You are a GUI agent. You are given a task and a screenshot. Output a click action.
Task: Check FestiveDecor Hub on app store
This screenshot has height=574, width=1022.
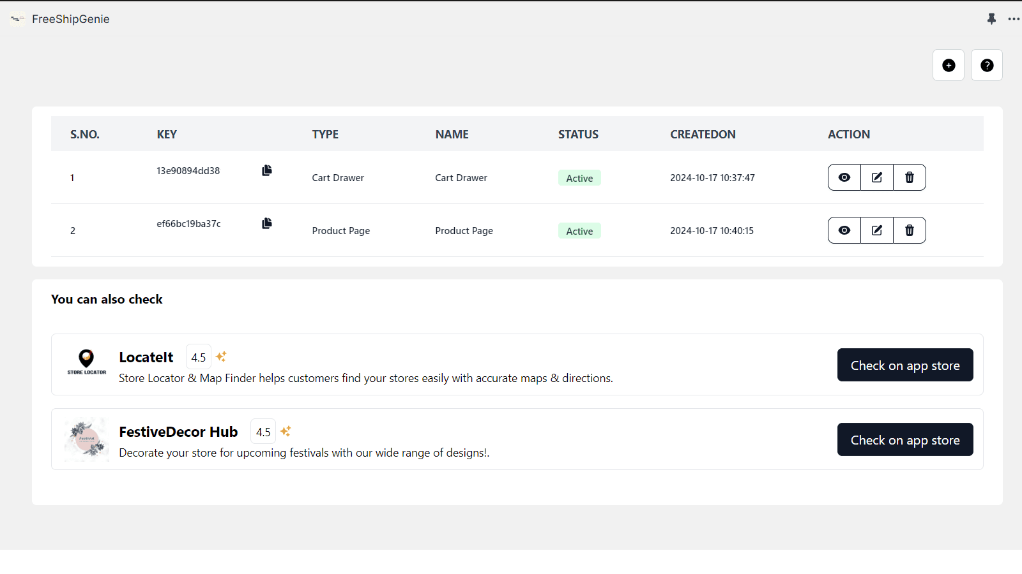[x=905, y=439]
